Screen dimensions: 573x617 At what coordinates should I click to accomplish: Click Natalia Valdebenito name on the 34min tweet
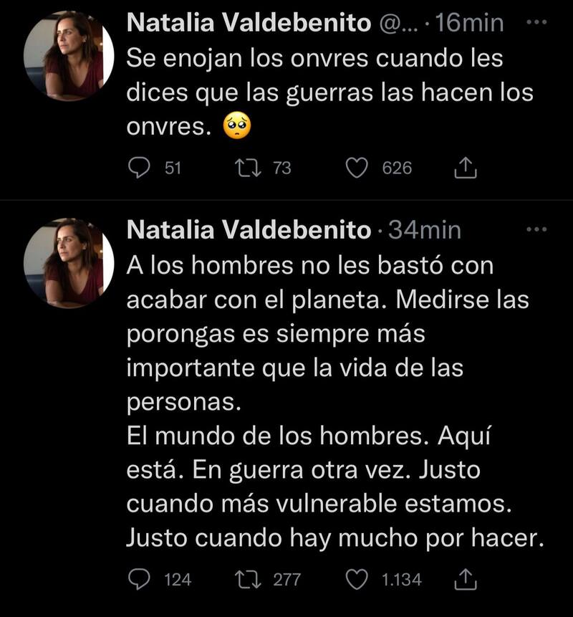pos(249,230)
